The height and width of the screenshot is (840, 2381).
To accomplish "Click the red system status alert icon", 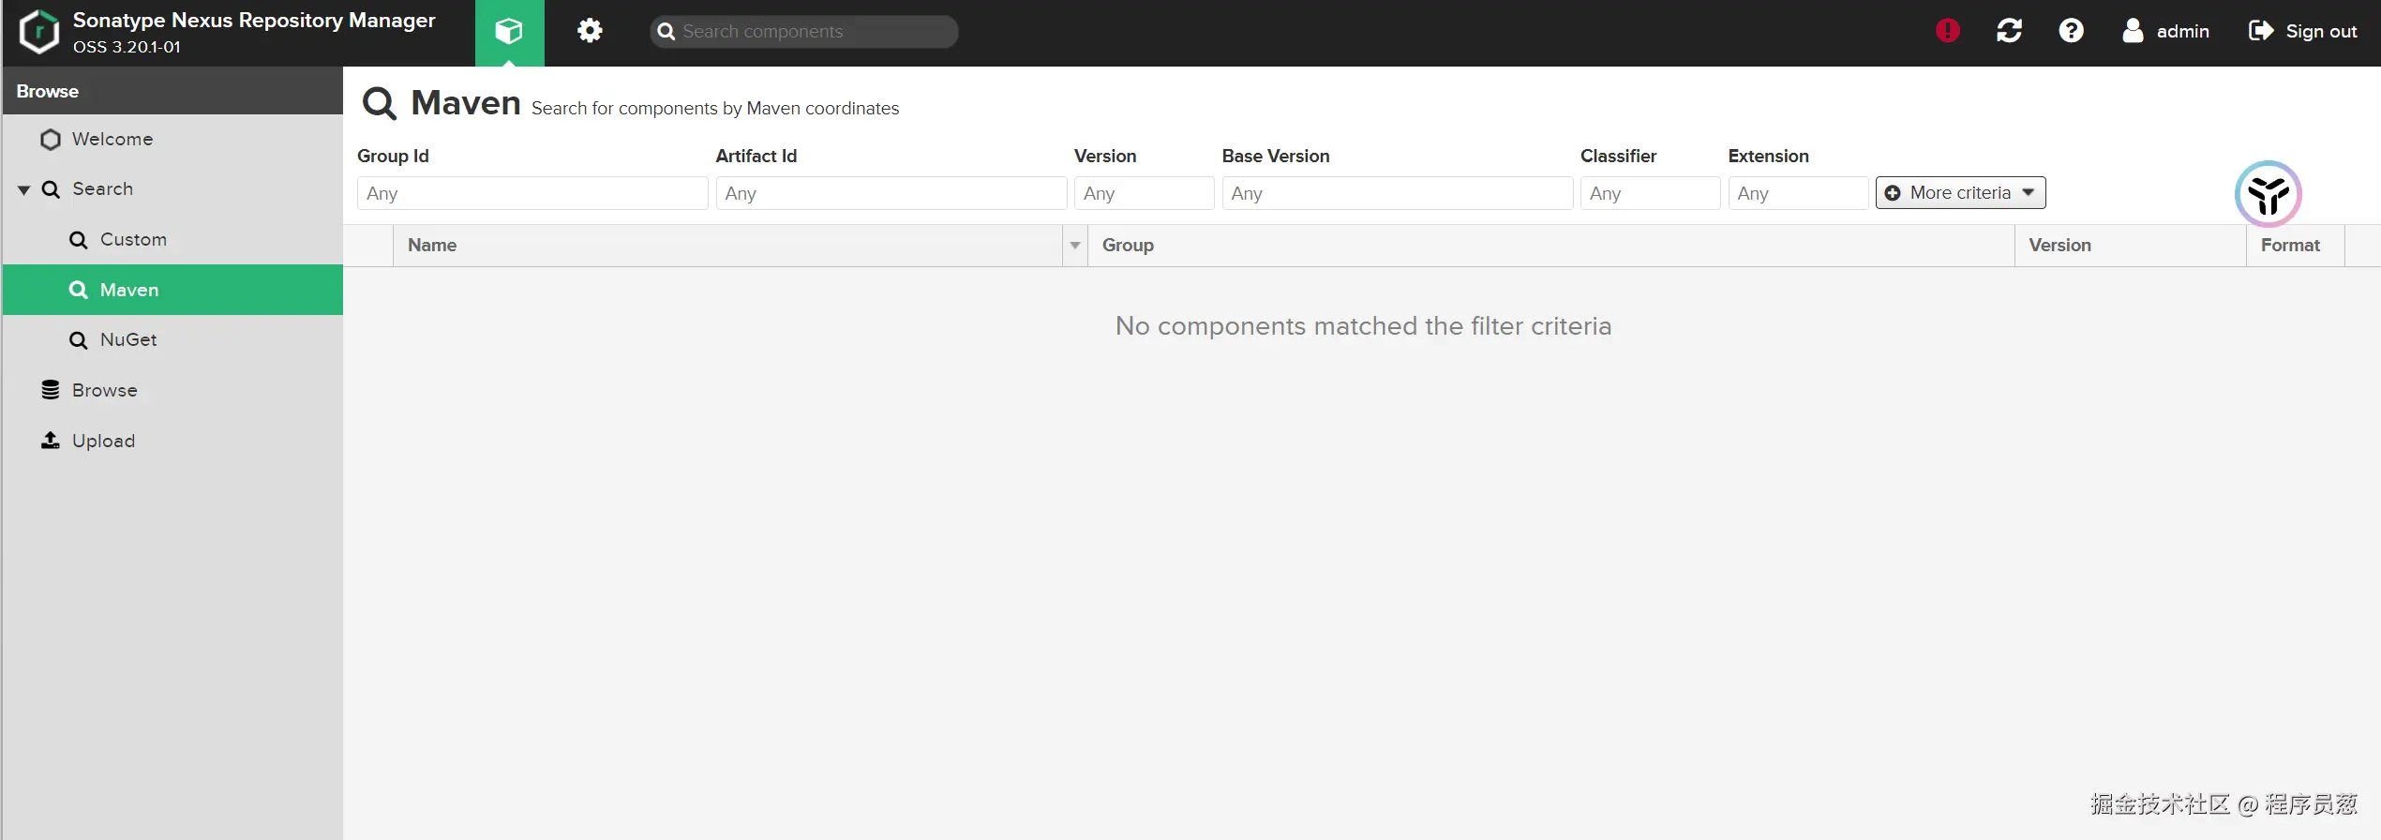I will pyautogui.click(x=1948, y=31).
